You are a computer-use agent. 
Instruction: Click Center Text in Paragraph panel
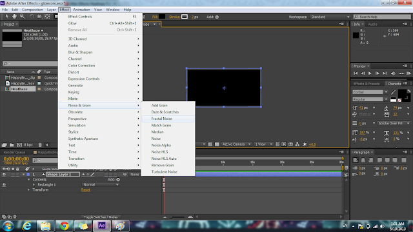pos(363,160)
